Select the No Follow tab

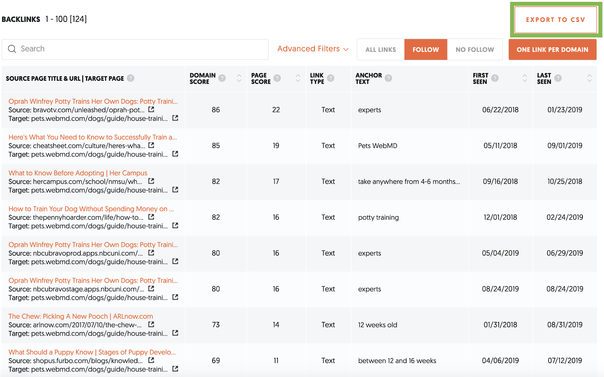[x=475, y=49]
